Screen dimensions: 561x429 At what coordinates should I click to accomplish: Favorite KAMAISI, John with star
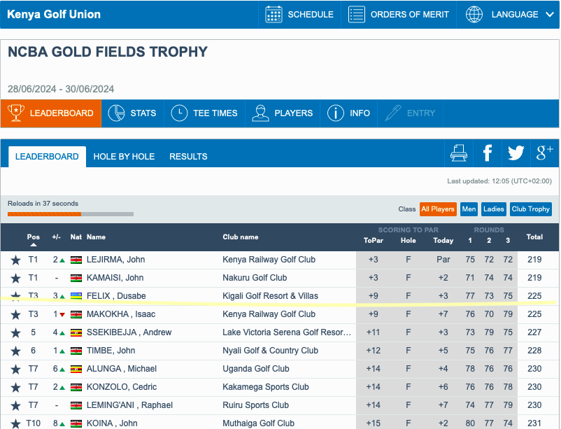[15, 279]
